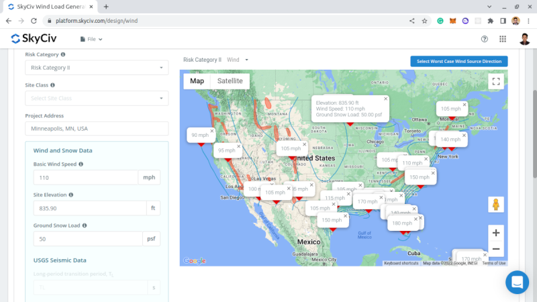
Task: Open the SkyCiv help icon
Action: click(x=485, y=39)
